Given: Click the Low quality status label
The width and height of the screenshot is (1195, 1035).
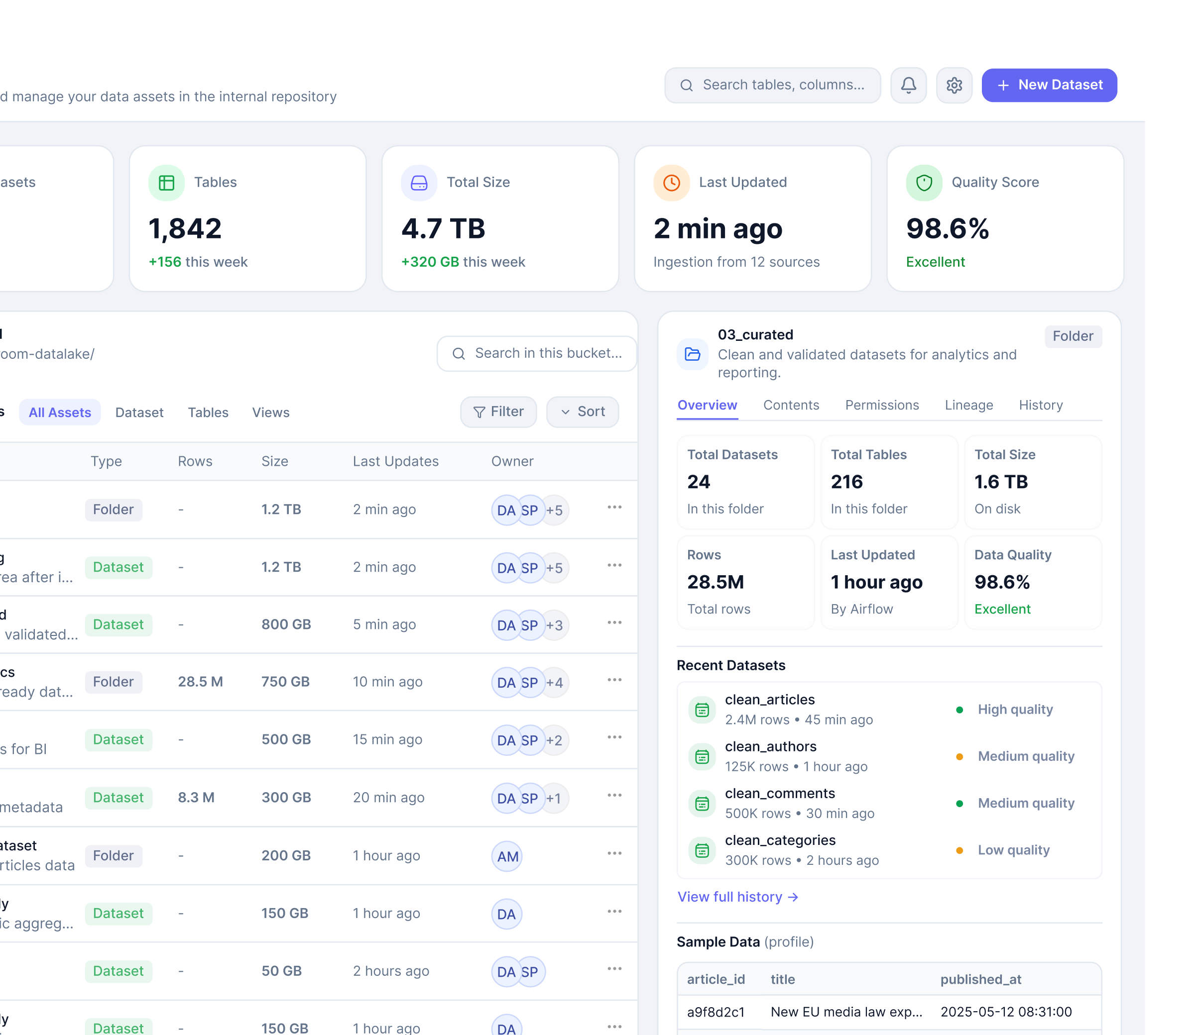Looking at the screenshot, I should [x=1014, y=850].
